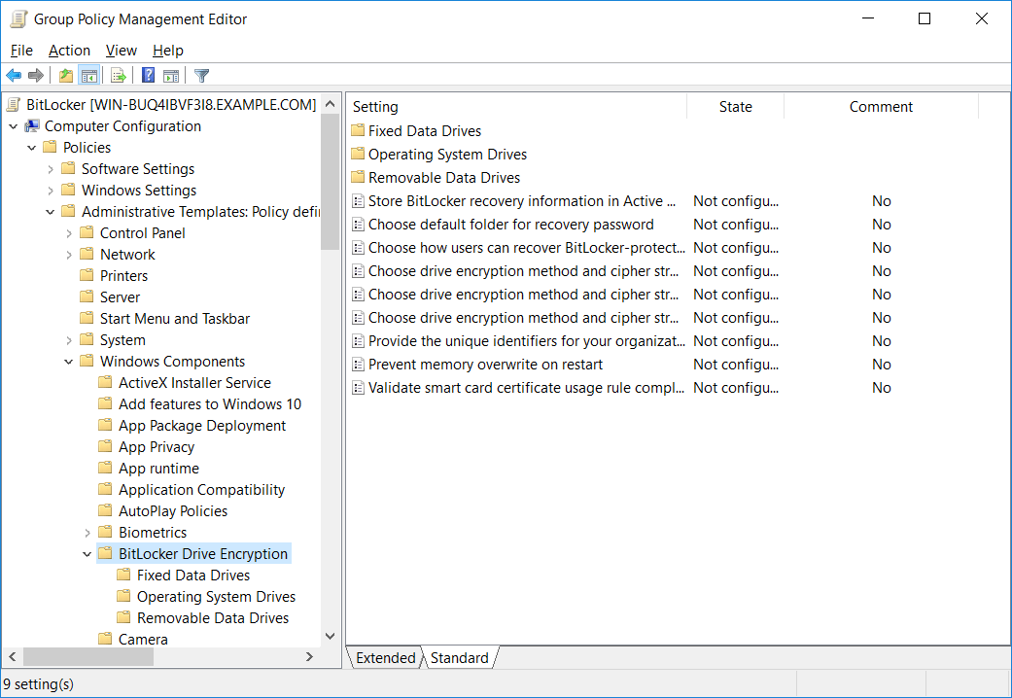Viewport: 1012px width, 698px height.
Task: Click the Export List toolbar icon
Action: click(117, 75)
